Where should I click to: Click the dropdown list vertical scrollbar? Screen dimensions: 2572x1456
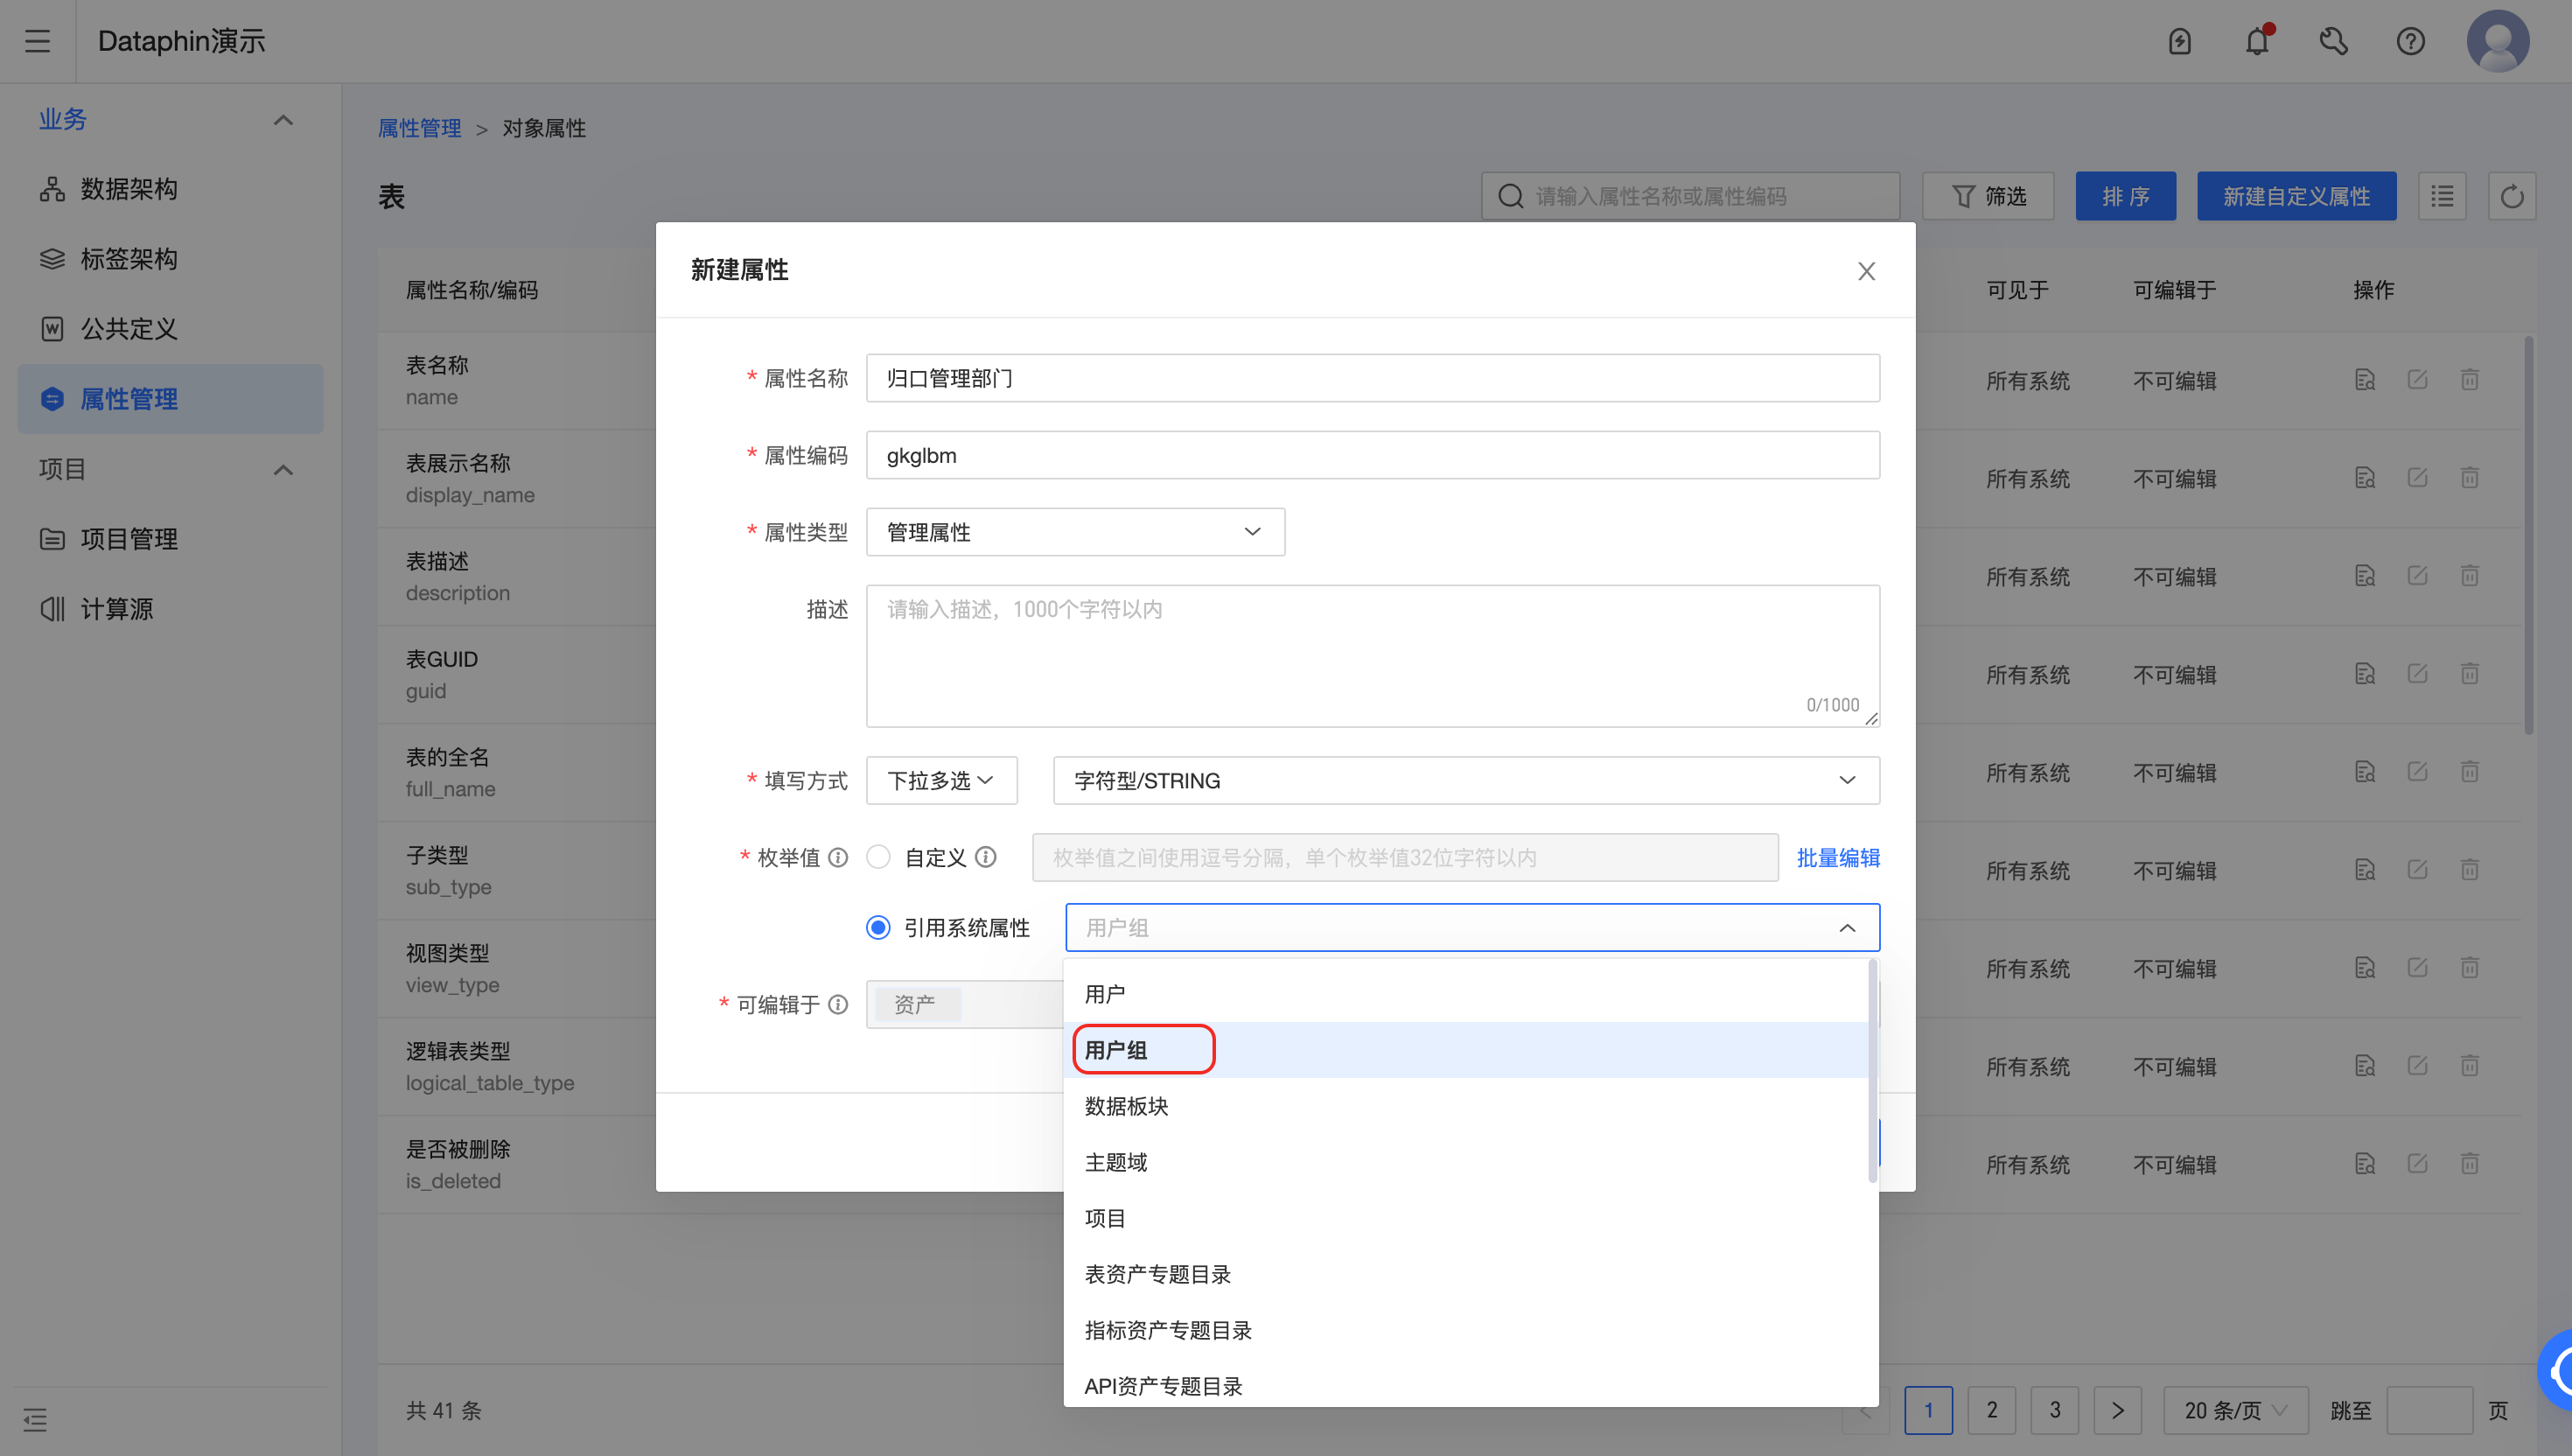pyautogui.click(x=1871, y=1071)
